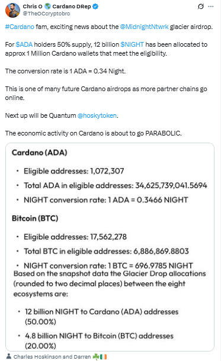Click the $ADA cashtag
The width and height of the screenshot is (221, 361).
[x=24, y=44]
